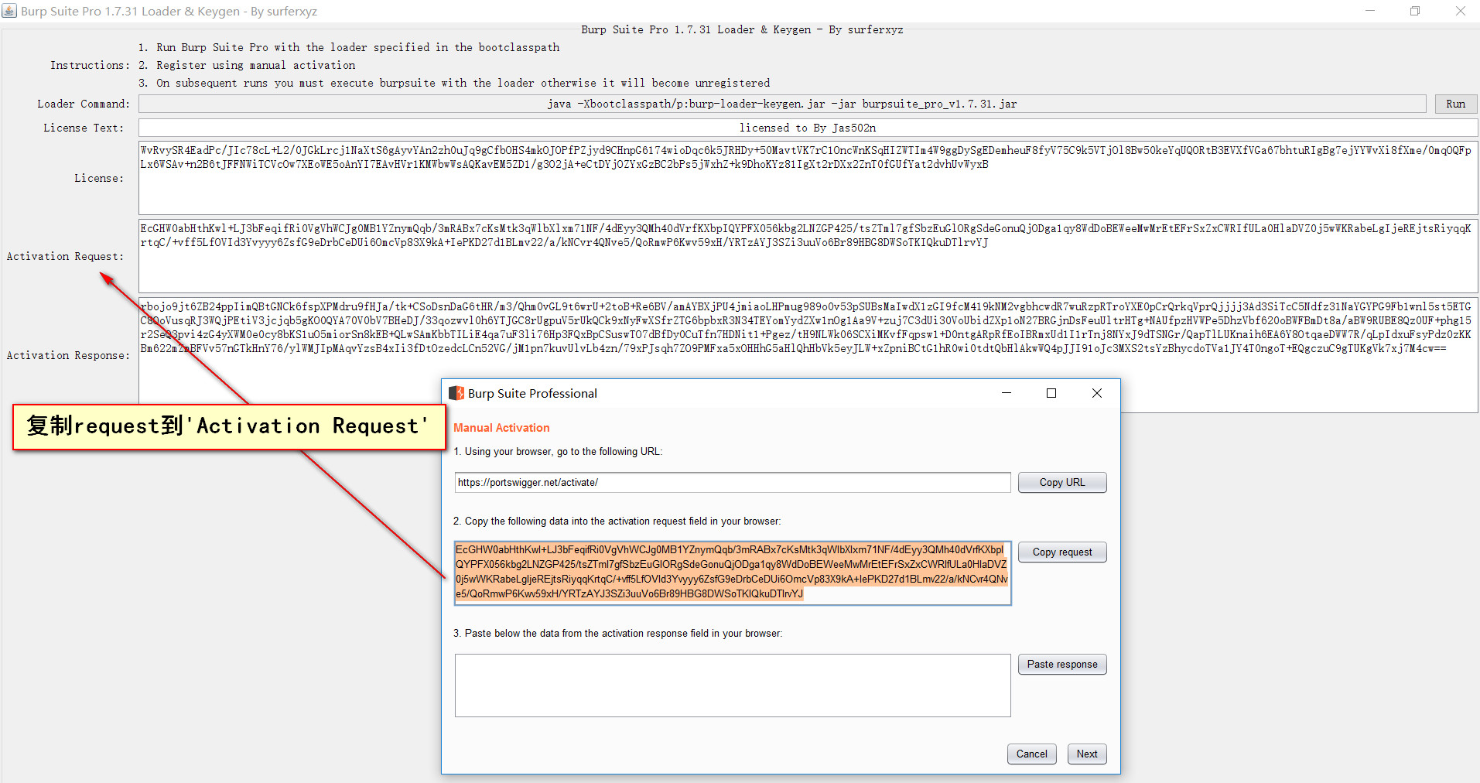Image resolution: width=1480 pixels, height=783 pixels.
Task: Maximize the Burp Suite Professional dialog
Action: coord(1051,393)
